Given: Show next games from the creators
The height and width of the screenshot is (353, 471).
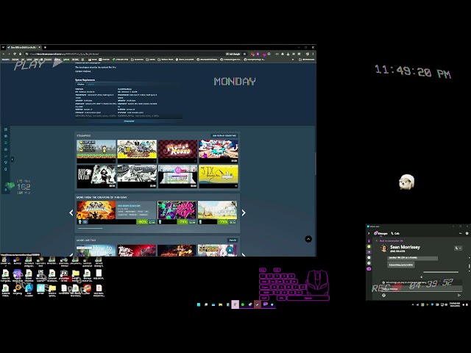Looking at the screenshot, I should pos(244,213).
